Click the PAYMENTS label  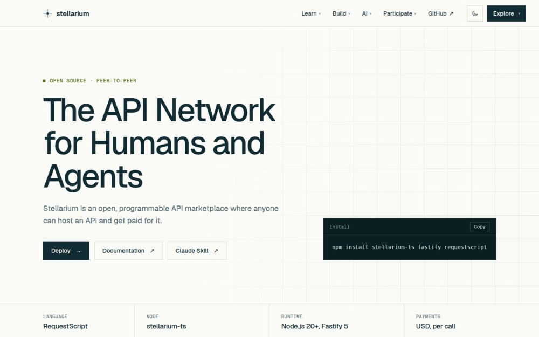coord(428,317)
